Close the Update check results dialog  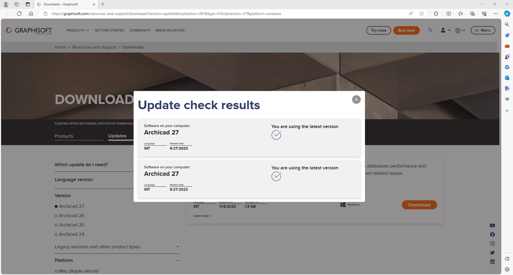click(356, 100)
